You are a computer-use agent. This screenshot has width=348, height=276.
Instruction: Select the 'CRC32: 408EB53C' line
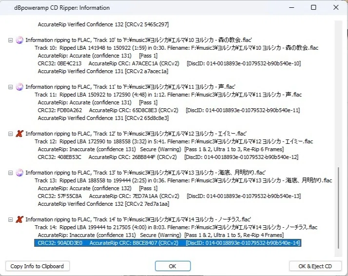(x=168, y=157)
